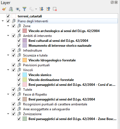Open the Layer Styling panel brush icon
The height and width of the screenshot is (129, 120).
4,9
